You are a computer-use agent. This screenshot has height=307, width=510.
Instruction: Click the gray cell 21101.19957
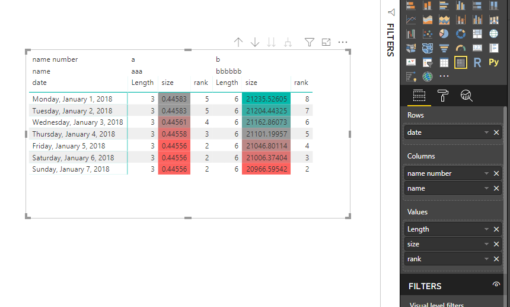(x=266, y=134)
